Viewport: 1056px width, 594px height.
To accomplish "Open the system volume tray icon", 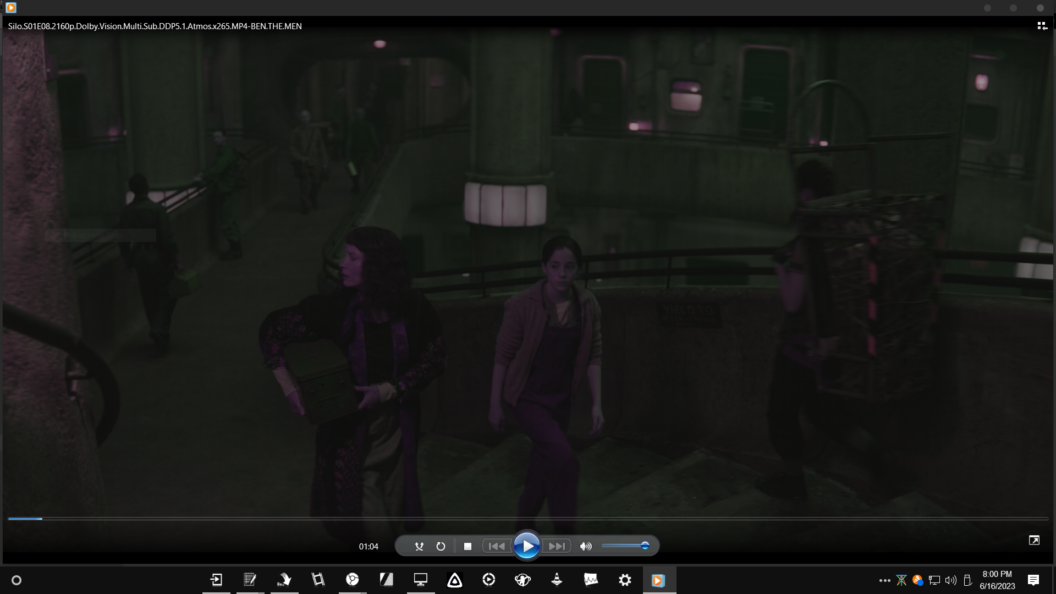I will [951, 580].
